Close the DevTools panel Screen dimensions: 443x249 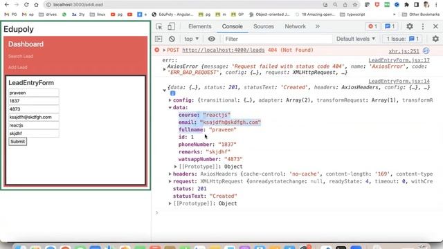pos(435,26)
